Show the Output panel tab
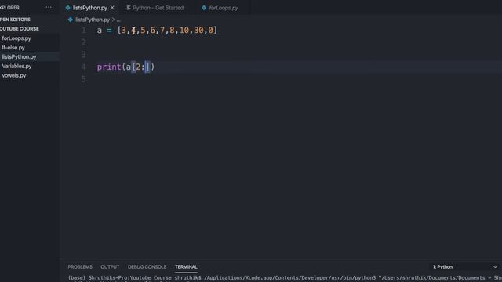Screen dimensions: 502x282 (x=110, y=266)
